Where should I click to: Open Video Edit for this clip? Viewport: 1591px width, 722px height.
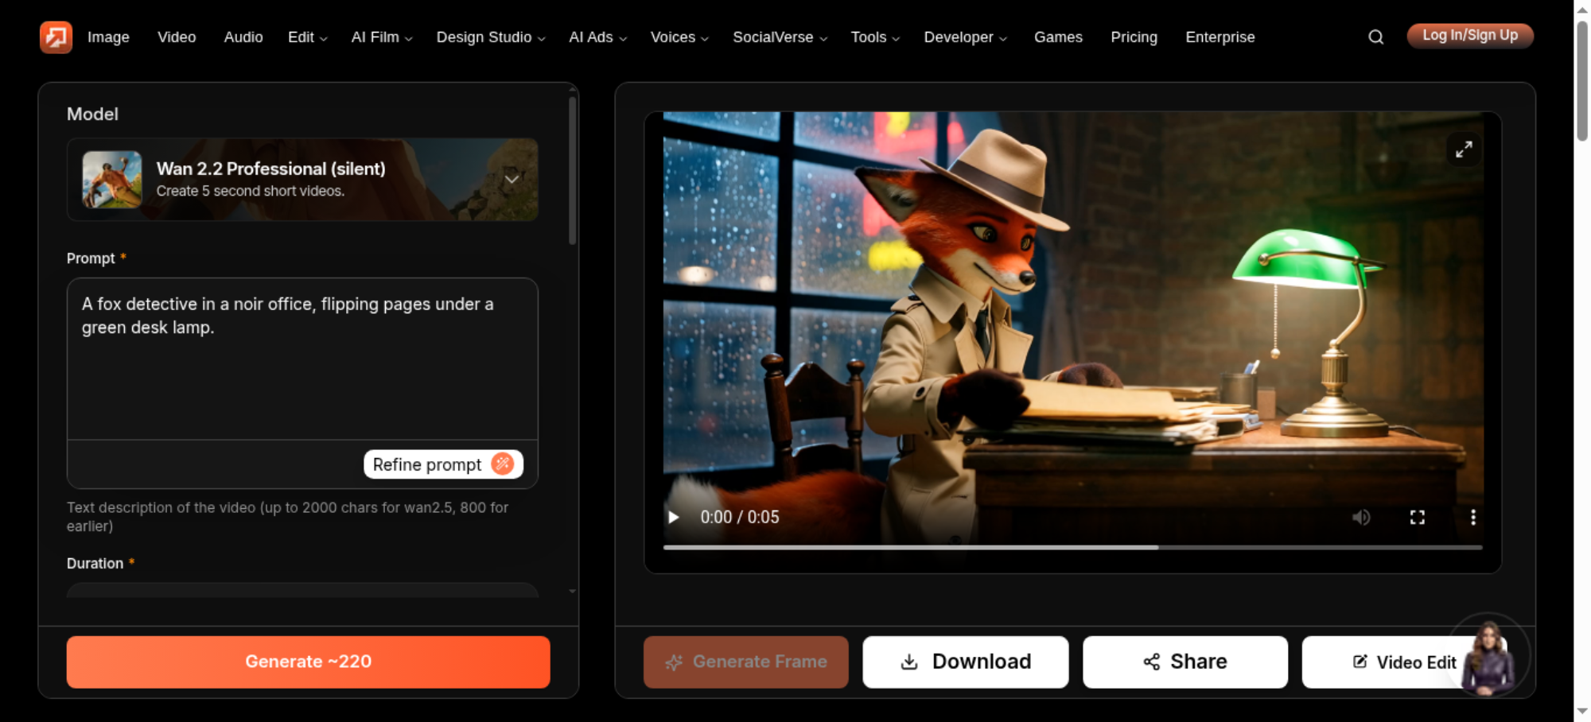click(1405, 662)
